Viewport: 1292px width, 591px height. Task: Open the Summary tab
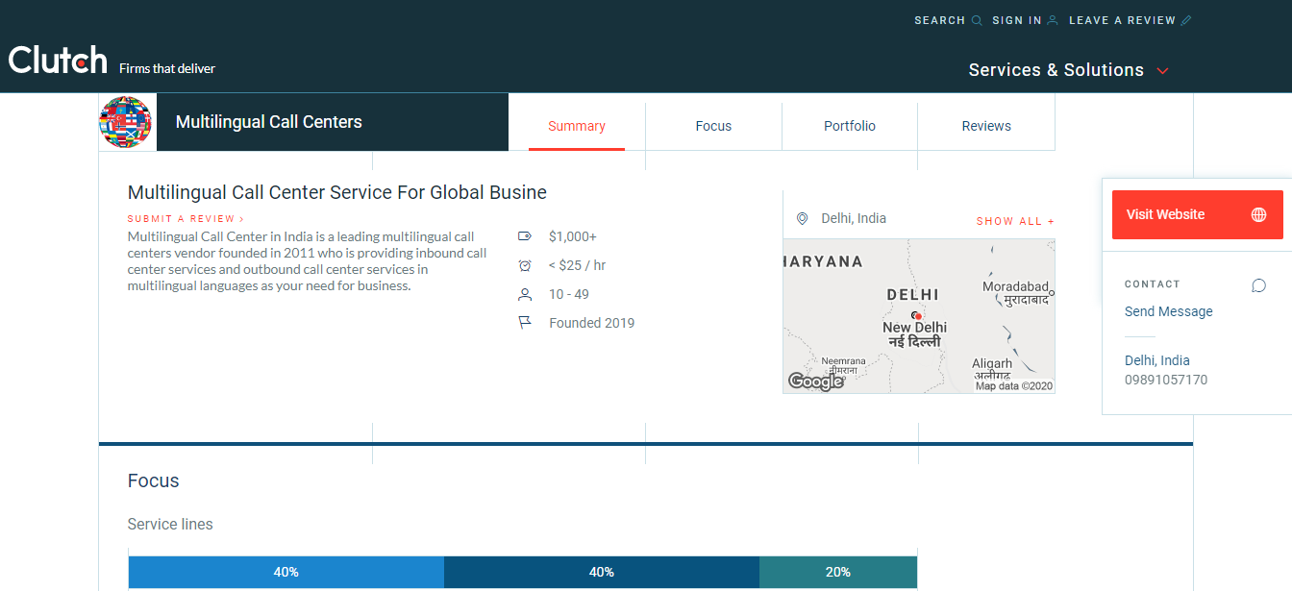click(577, 126)
